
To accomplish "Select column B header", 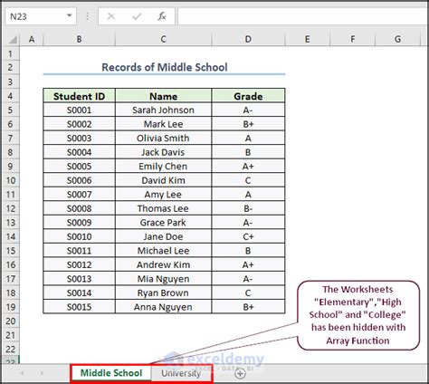I will click(79, 39).
